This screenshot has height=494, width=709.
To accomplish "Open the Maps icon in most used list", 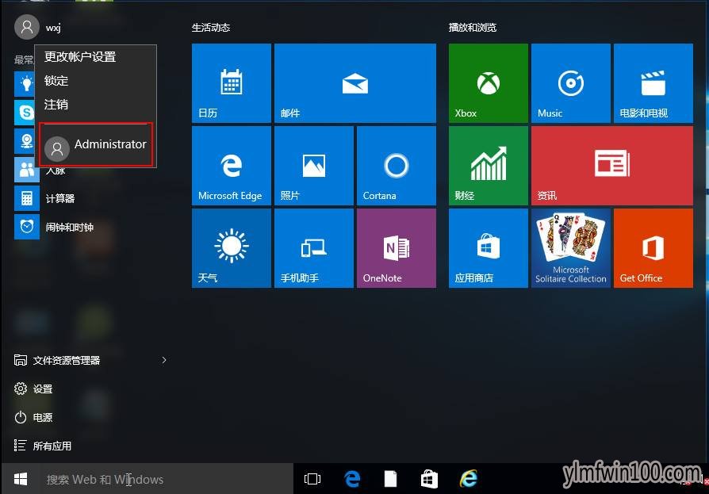I will (x=25, y=140).
